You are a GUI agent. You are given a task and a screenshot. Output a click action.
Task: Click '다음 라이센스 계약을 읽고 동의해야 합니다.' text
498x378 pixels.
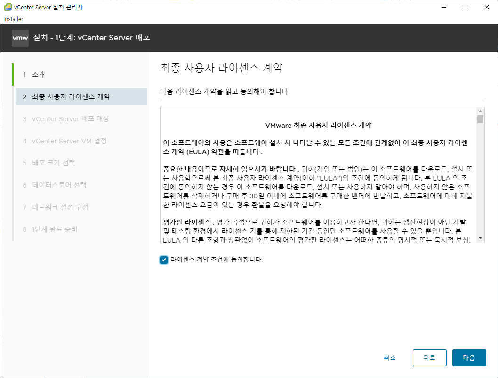[x=225, y=91]
